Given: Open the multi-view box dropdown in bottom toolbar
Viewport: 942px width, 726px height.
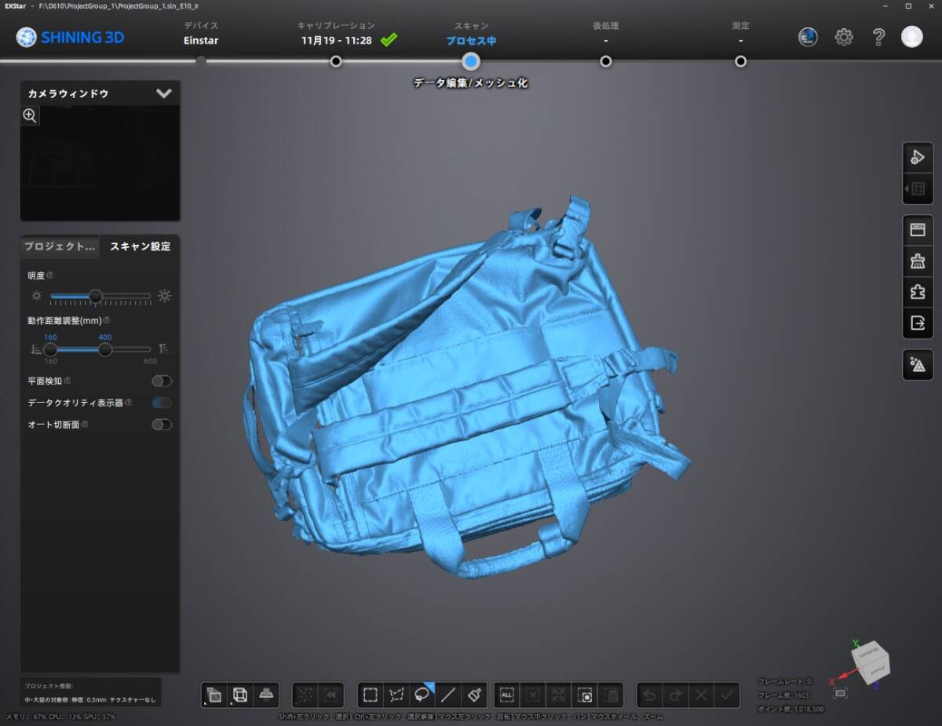Looking at the screenshot, I should pyautogui.click(x=240, y=695).
